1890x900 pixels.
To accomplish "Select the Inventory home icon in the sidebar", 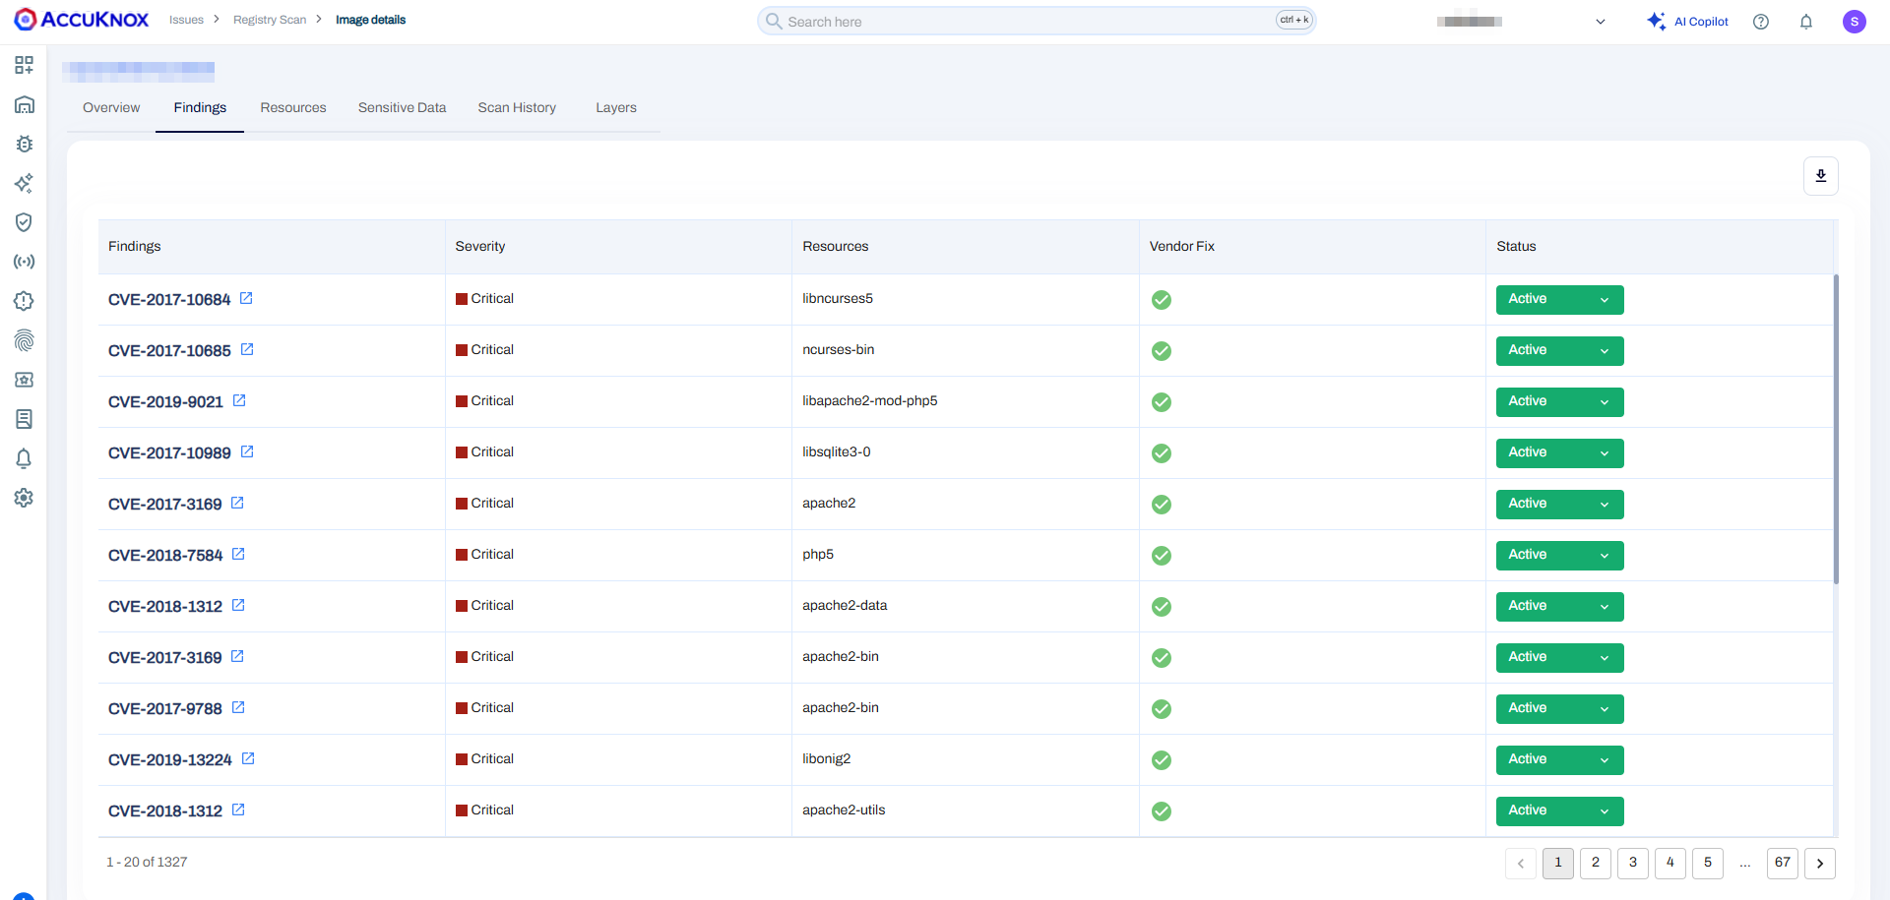I will tap(25, 104).
